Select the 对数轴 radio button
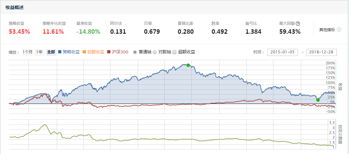The width and height of the screenshot is (349, 154). tap(154, 52)
